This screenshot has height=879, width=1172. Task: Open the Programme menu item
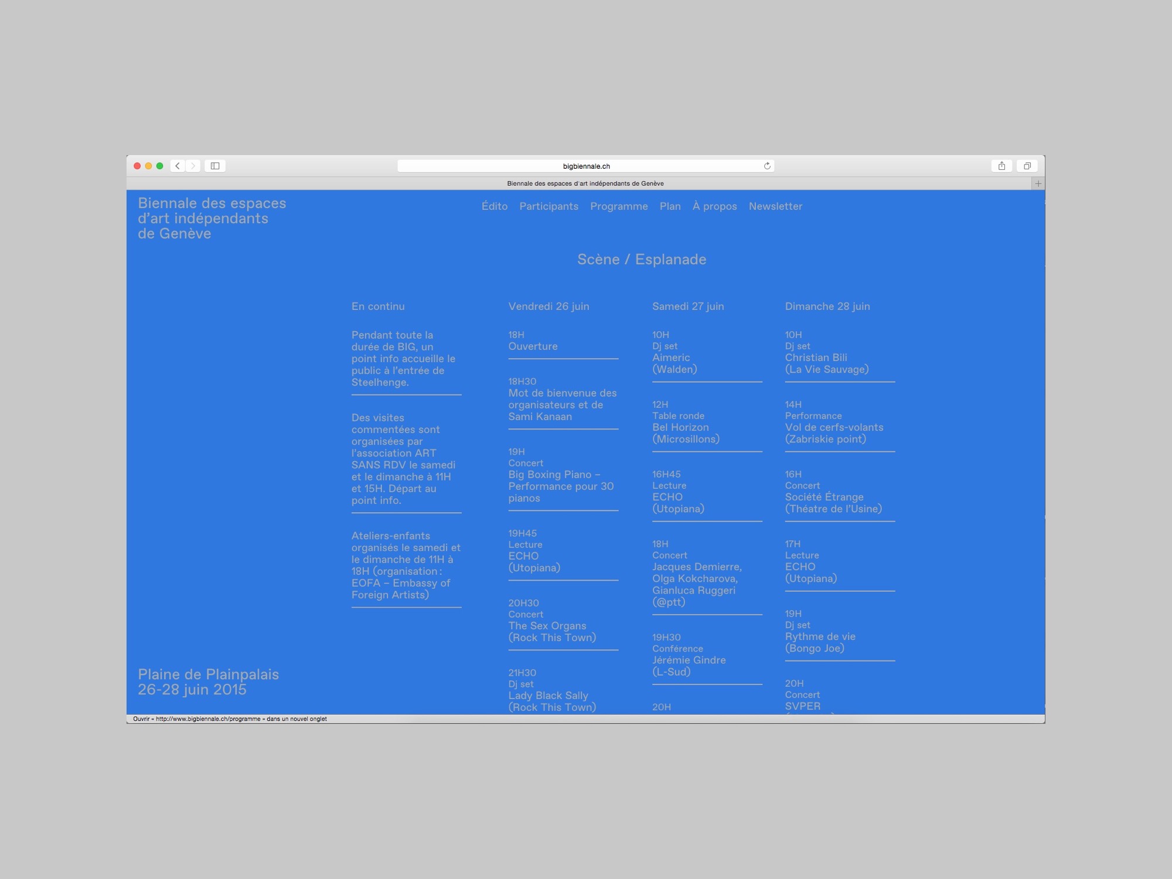click(619, 206)
